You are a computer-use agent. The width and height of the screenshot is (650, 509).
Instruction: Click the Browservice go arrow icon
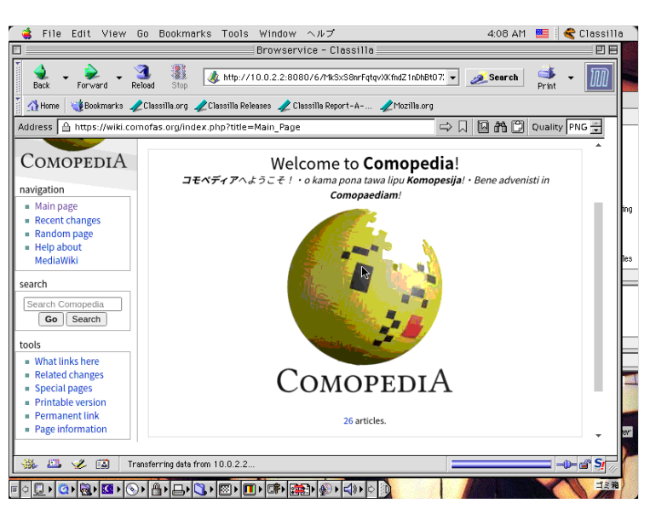click(x=446, y=127)
